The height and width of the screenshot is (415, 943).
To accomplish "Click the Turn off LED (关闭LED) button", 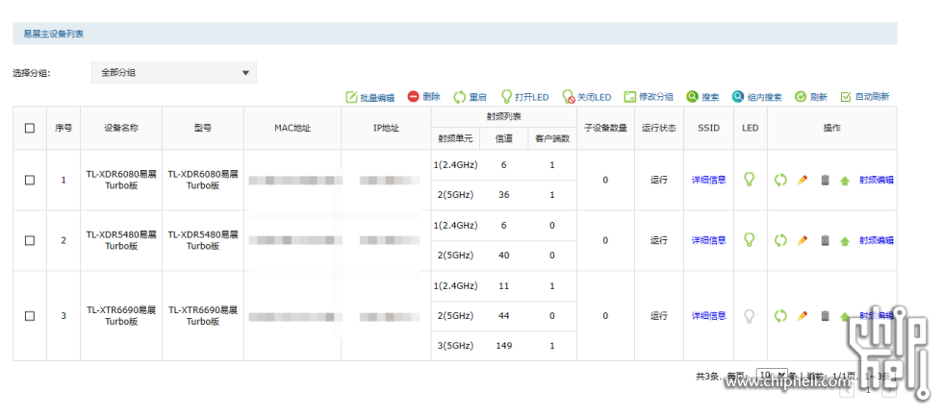I will [x=587, y=97].
